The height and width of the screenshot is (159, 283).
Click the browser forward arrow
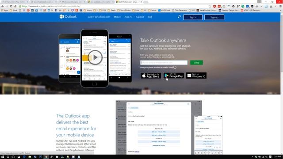7,6
